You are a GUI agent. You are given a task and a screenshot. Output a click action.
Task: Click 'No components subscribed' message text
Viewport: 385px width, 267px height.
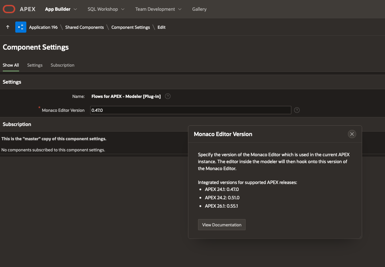53,150
